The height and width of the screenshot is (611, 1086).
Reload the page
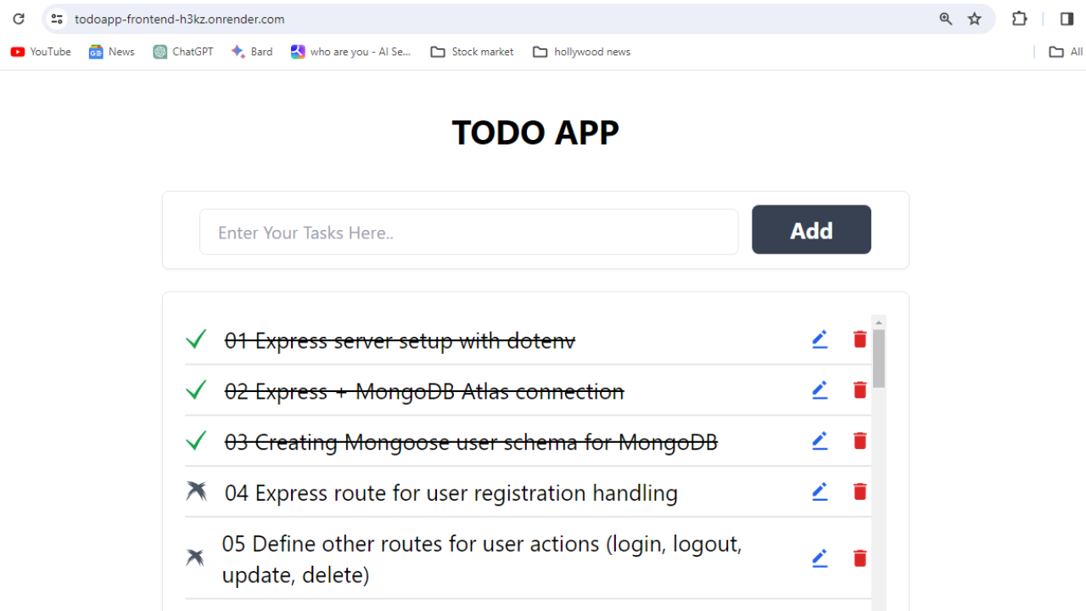coord(19,19)
